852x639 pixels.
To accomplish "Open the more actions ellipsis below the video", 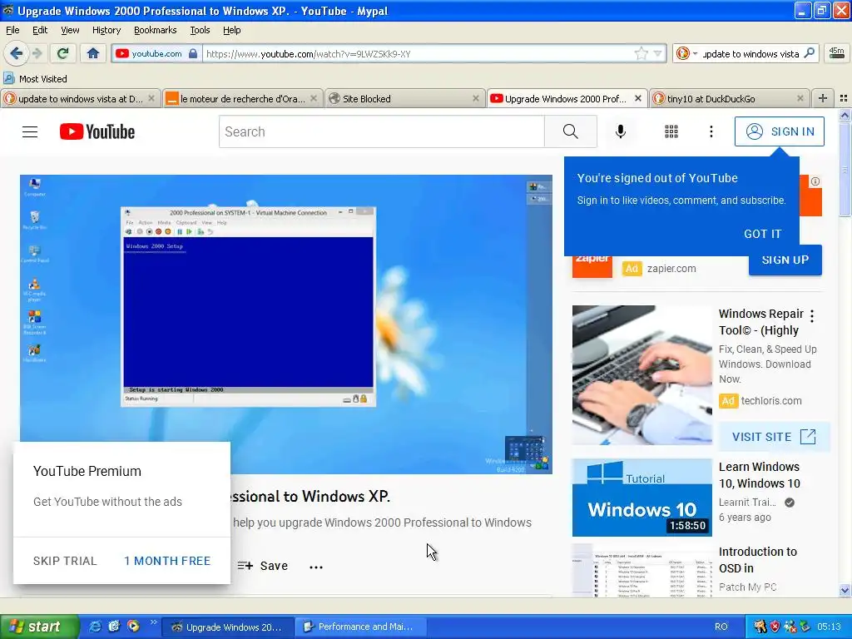I will pos(315,567).
